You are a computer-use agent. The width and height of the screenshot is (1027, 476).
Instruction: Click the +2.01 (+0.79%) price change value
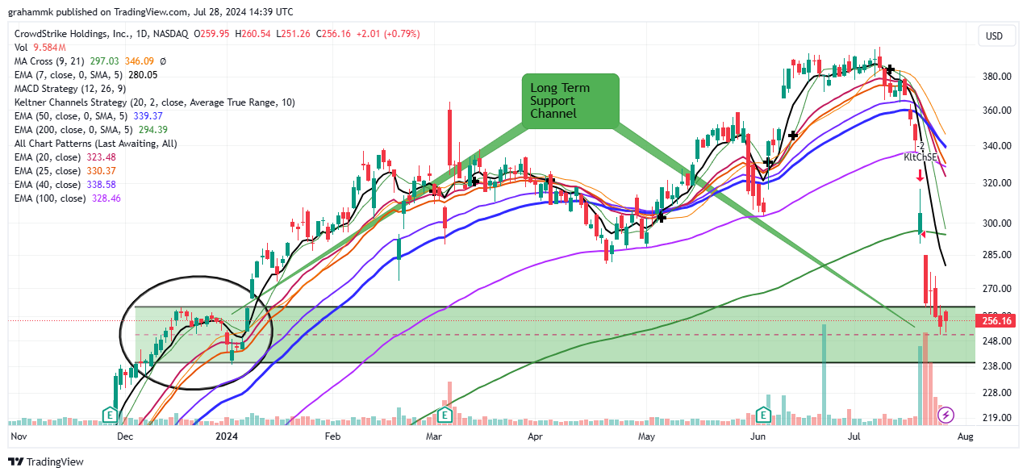point(388,34)
